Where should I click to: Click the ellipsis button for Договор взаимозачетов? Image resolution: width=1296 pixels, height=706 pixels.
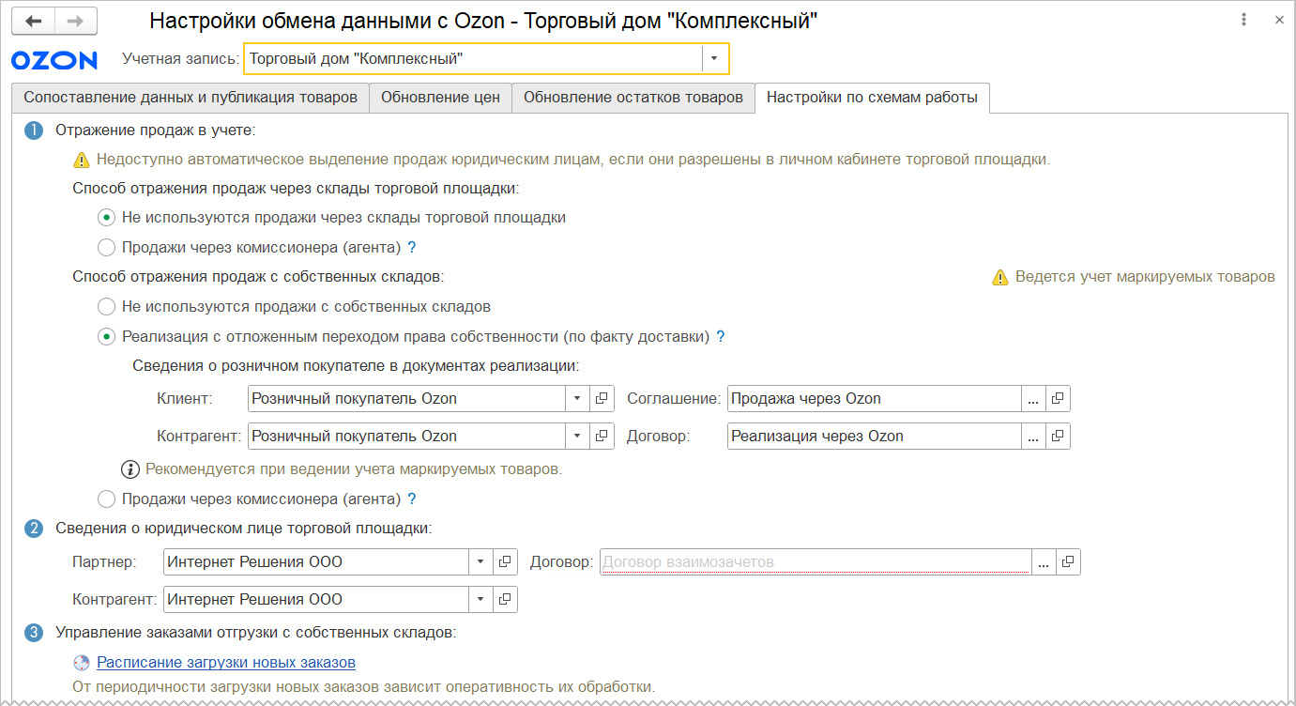coord(1044,561)
